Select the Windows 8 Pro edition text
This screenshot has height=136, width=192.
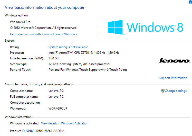click(x=20, y=22)
